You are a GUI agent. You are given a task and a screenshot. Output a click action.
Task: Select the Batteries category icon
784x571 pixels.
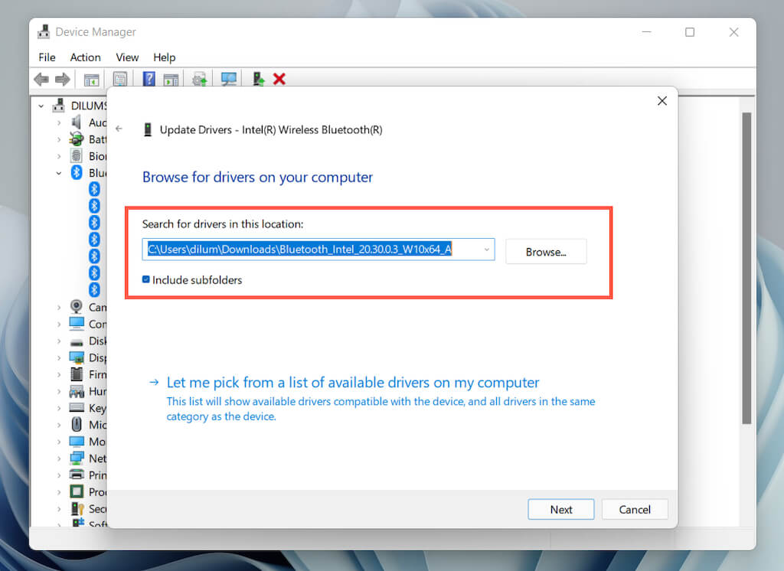click(77, 139)
